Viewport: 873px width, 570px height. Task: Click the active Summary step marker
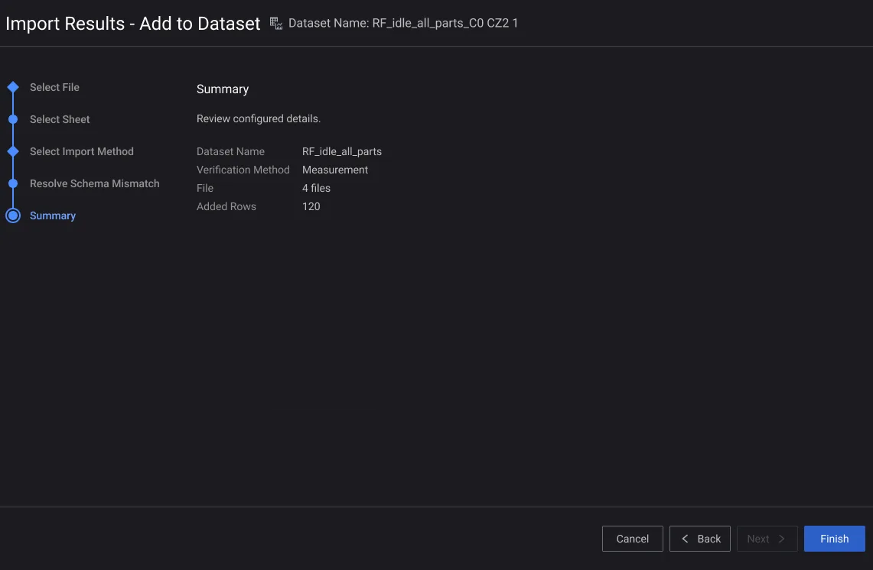click(13, 215)
